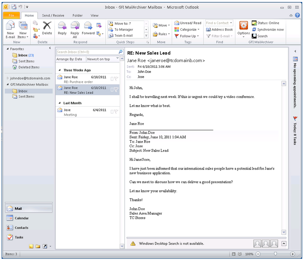Open the Filter E-mail dropdown
The height and width of the screenshot is (260, 303).
coord(219,36)
